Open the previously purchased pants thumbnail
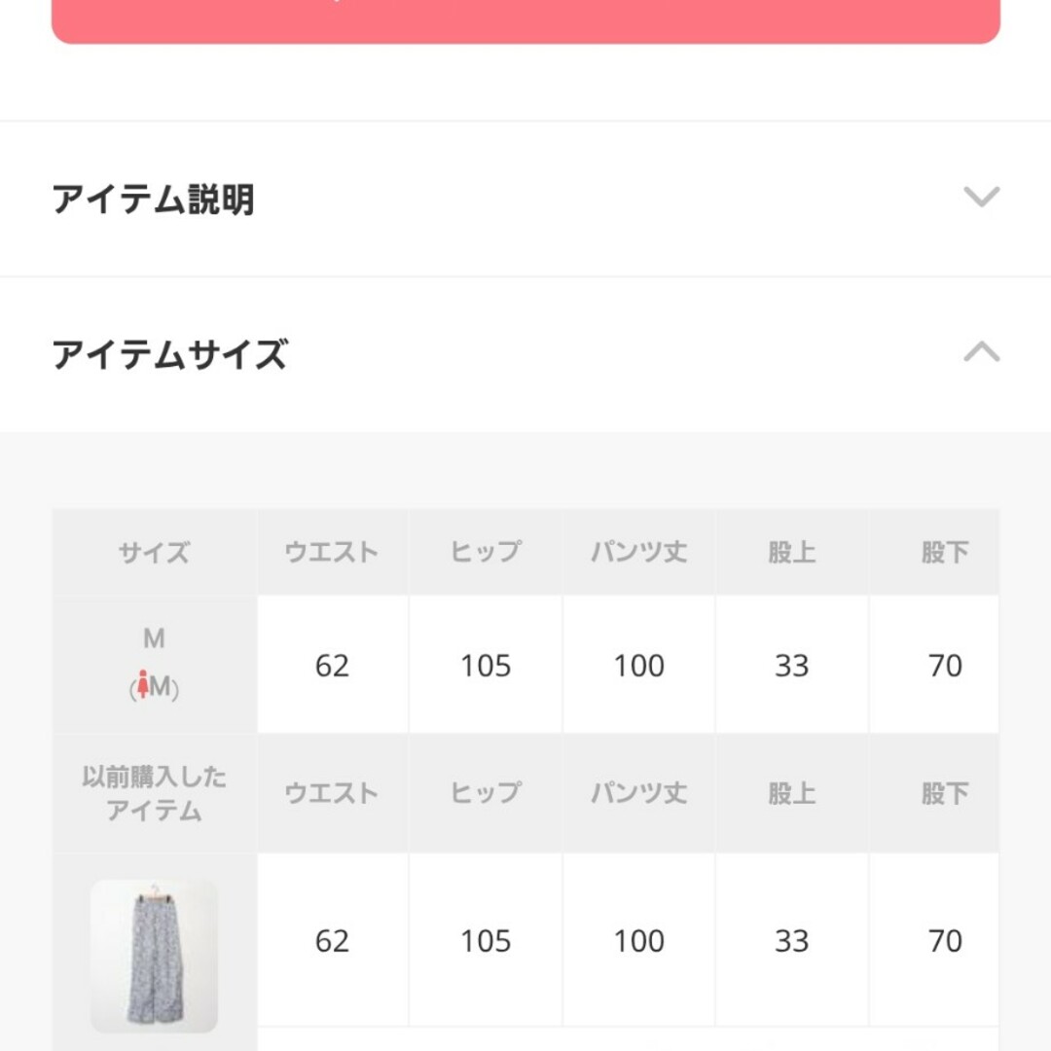Viewport: 1051px width, 1051px height. tap(154, 956)
